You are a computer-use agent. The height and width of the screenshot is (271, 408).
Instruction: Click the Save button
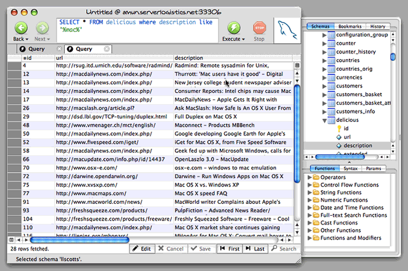click(x=201, y=249)
